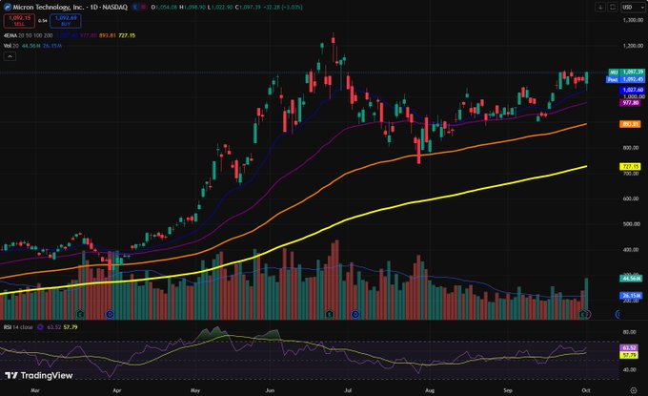The width and height of the screenshot is (648, 396).
Task: Click the BUY 1,092.69 button
Action: (x=66, y=21)
